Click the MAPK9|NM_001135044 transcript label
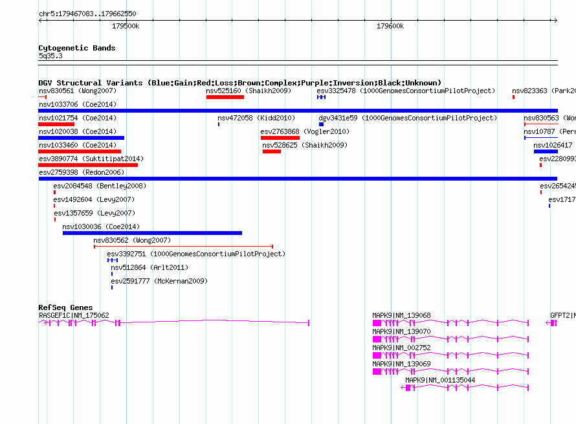This screenshot has width=576, height=424. (440, 380)
